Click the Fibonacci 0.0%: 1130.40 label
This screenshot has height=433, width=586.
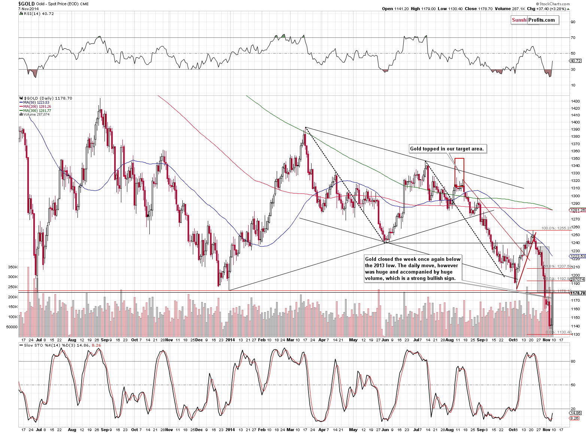point(559,332)
